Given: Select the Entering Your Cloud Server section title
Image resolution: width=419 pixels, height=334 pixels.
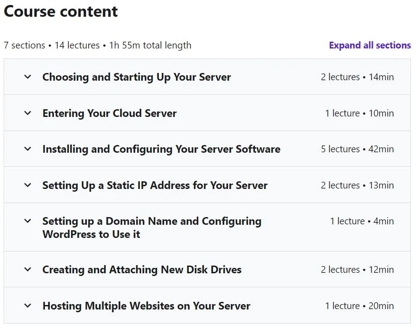Looking at the screenshot, I should 110,113.
